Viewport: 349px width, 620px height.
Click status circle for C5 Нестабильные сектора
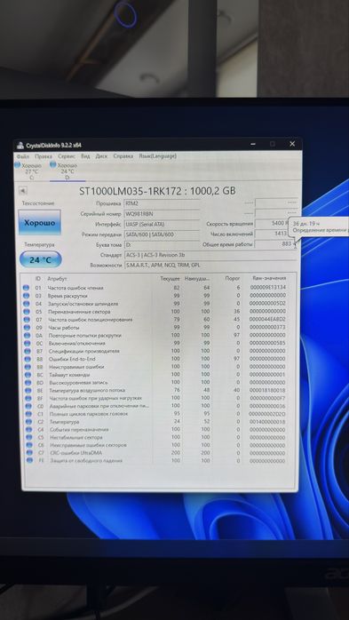click(29, 437)
